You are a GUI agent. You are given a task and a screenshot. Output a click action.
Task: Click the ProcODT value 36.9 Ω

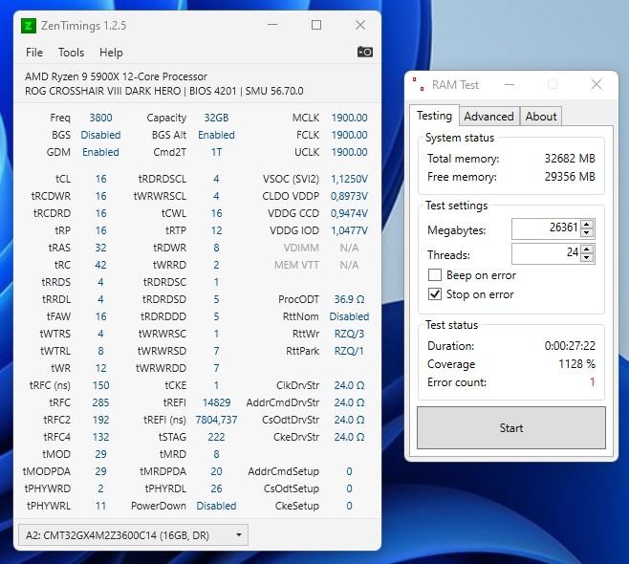(349, 299)
